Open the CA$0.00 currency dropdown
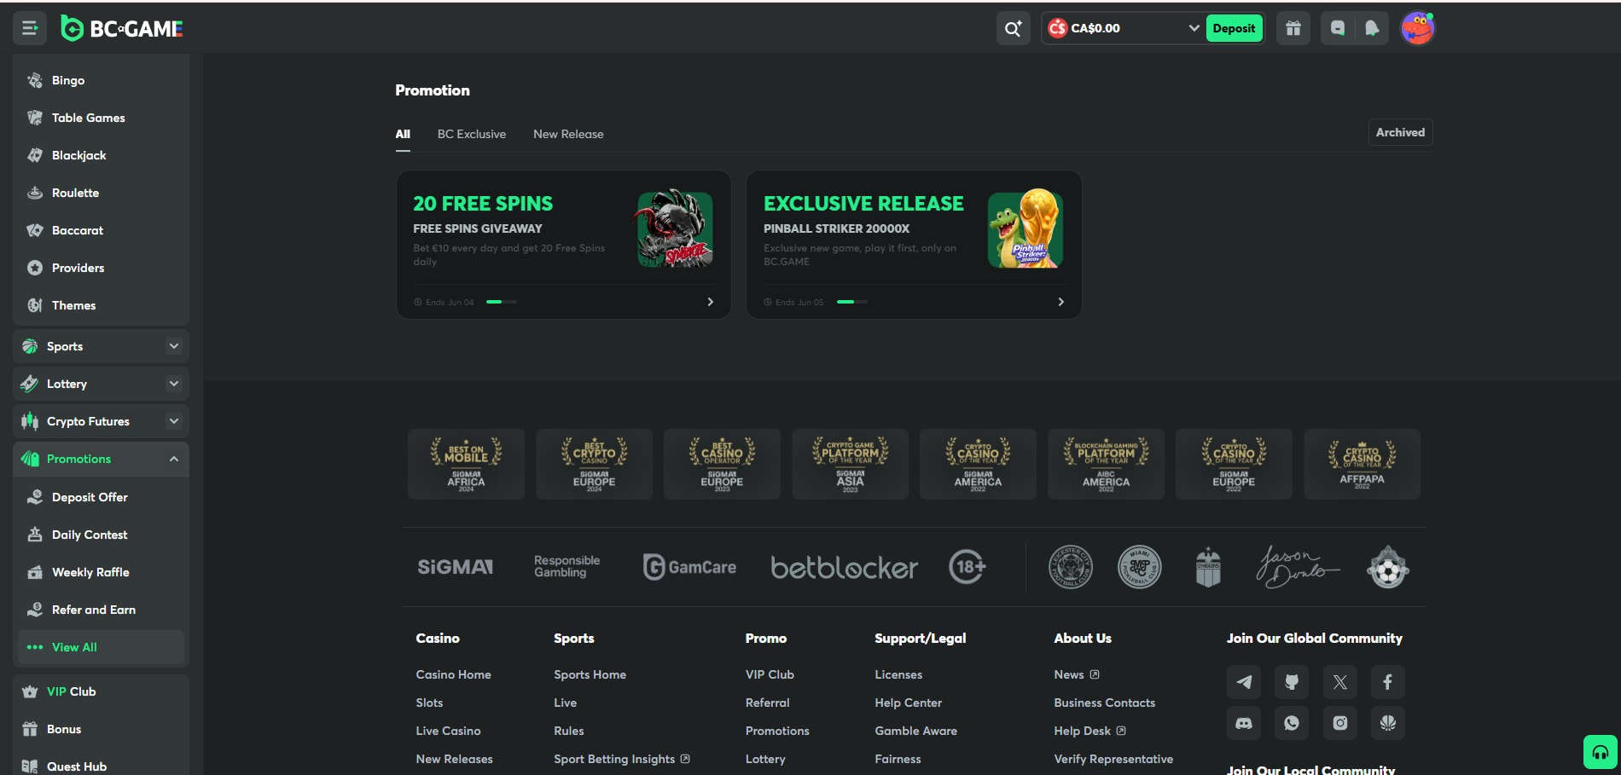Screen dimensions: 1621x775 1123,28
